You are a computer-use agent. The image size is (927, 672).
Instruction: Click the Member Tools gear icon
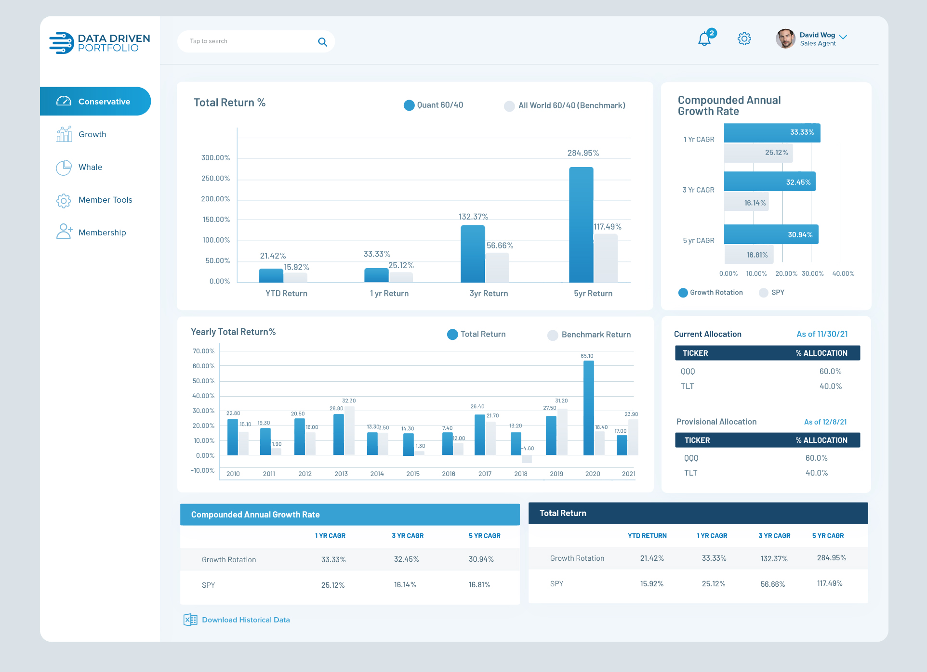pyautogui.click(x=64, y=200)
